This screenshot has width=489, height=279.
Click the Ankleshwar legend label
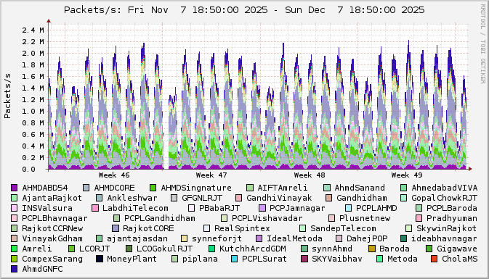tap(132, 198)
